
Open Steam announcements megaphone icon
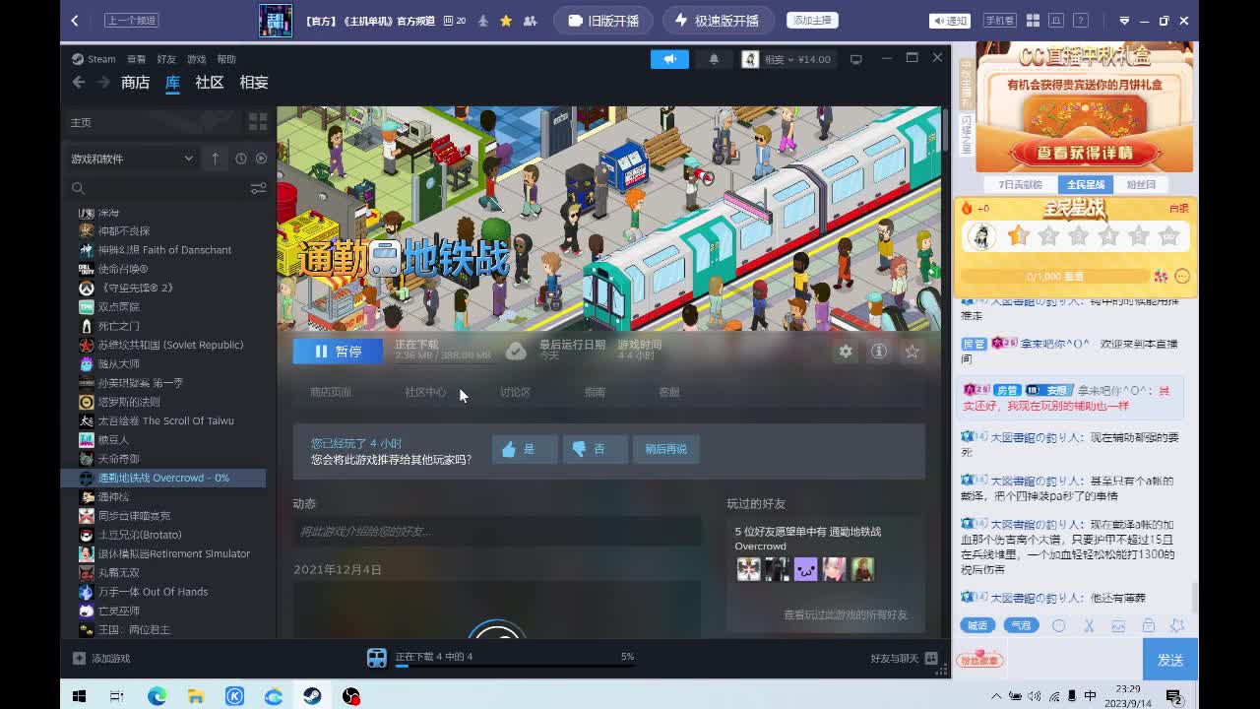tap(670, 59)
